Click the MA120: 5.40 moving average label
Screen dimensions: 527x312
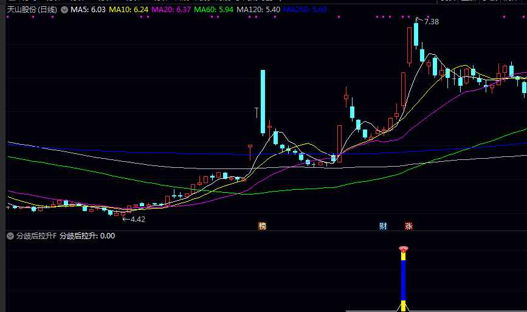coord(258,9)
